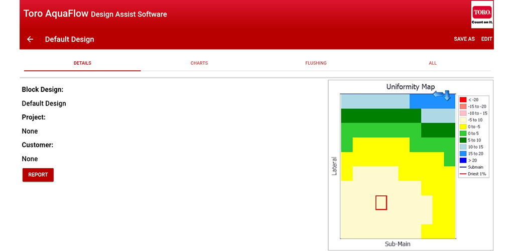The image size is (514, 251).
Task: Click the light blue '10 to 15' swatch
Action: (x=463, y=147)
